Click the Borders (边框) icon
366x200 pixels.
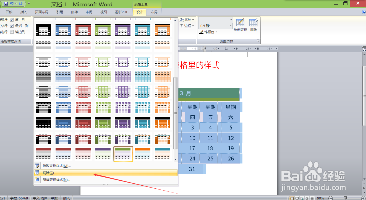(182, 26)
